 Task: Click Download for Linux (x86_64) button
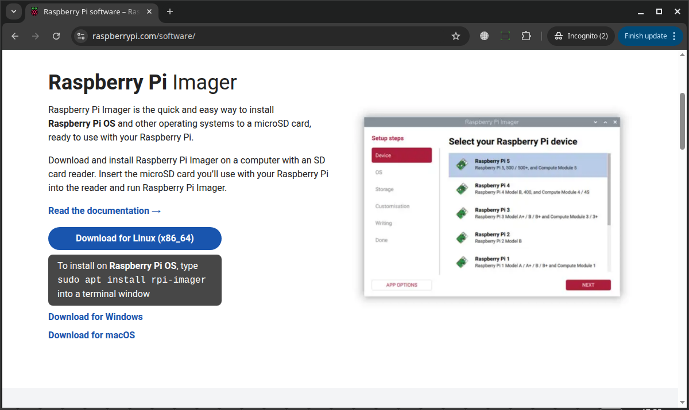click(x=135, y=239)
